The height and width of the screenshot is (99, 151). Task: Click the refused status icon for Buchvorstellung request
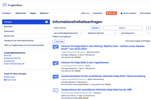[55, 77]
